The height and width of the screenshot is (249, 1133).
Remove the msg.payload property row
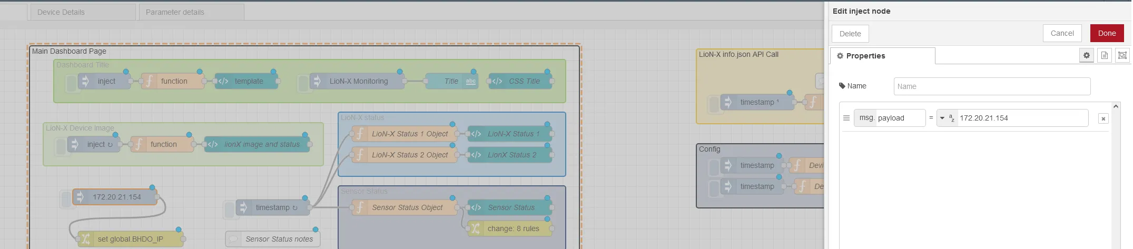(x=1103, y=118)
